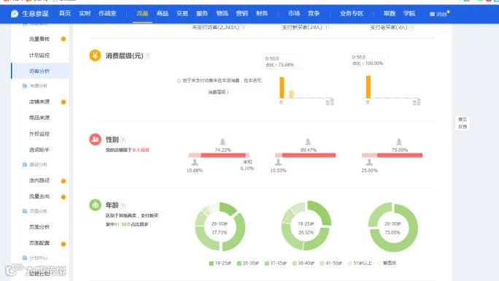Viewport: 499px width, 281px height.
Task: Click the yellow ¥ 消费层级 icon
Action: tap(95, 55)
